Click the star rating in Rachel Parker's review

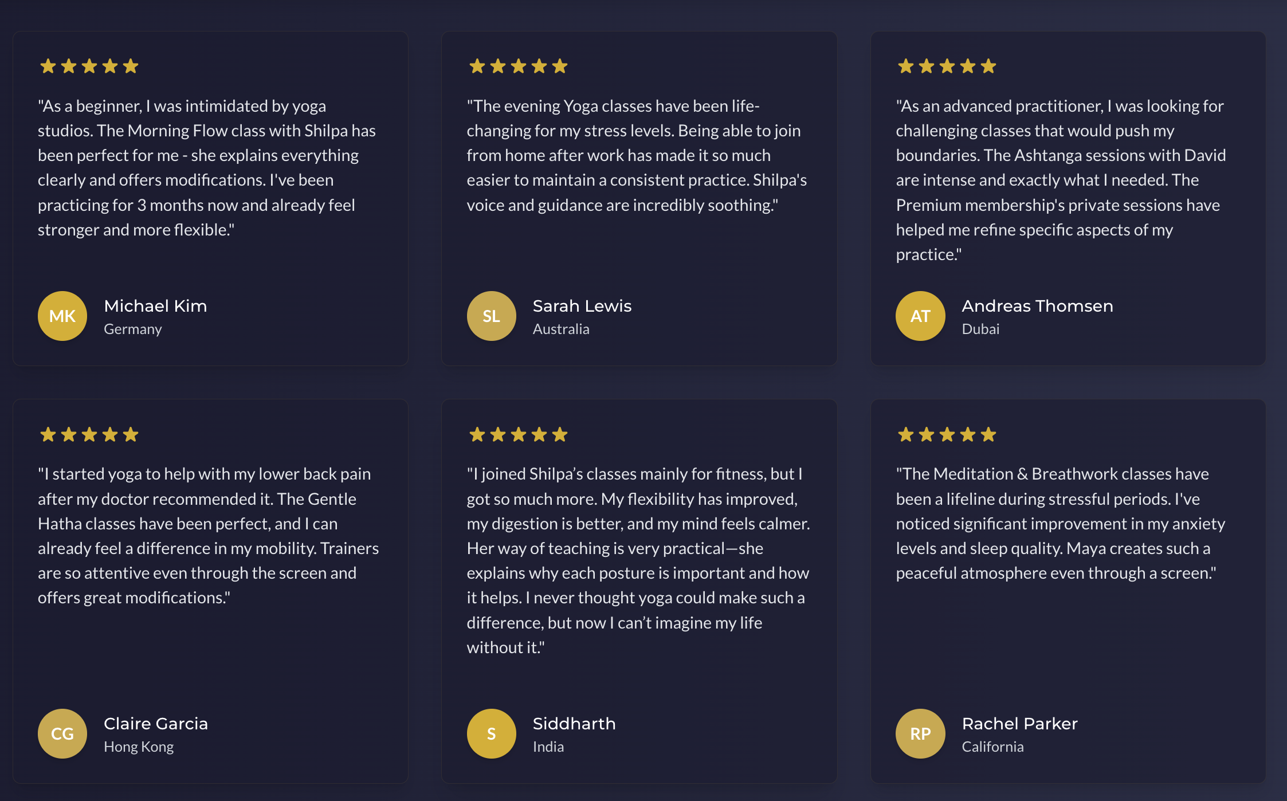pyautogui.click(x=947, y=434)
